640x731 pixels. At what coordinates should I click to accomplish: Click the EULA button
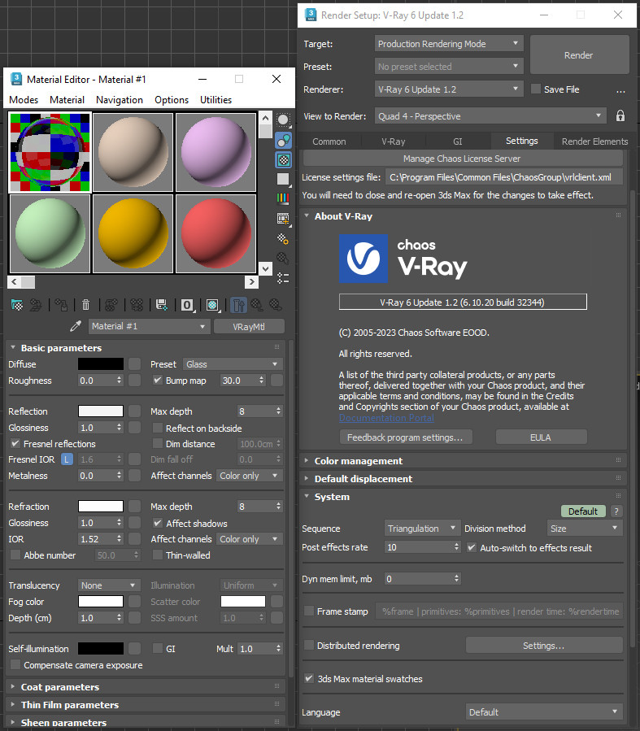541,437
